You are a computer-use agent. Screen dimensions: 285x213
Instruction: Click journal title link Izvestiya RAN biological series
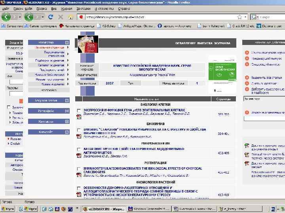(152, 67)
